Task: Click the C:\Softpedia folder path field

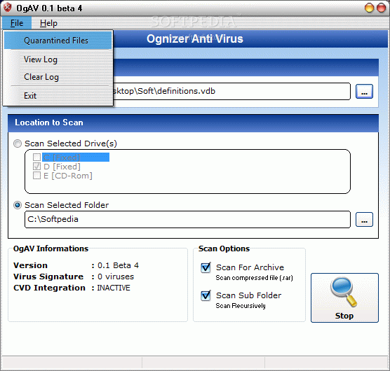Action: tap(187, 219)
